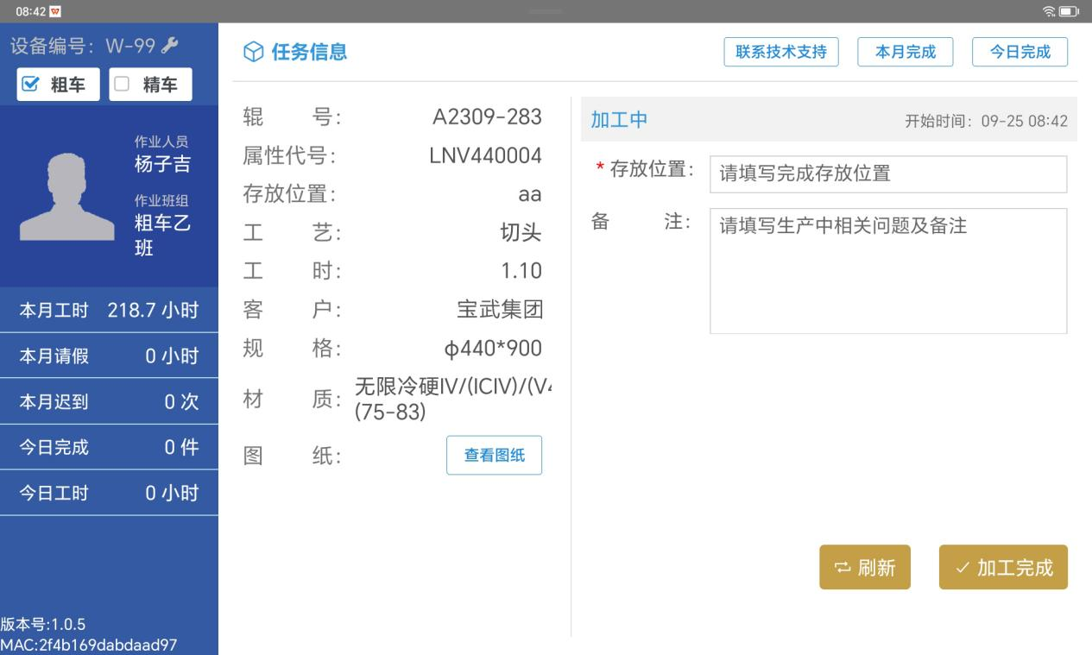Click into the 备注 remarks text area
This screenshot has height=655, width=1092.
887,270
